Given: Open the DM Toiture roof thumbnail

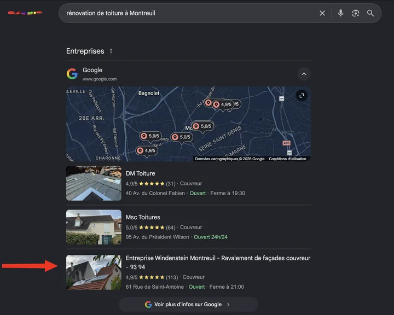Looking at the screenshot, I should 94,183.
